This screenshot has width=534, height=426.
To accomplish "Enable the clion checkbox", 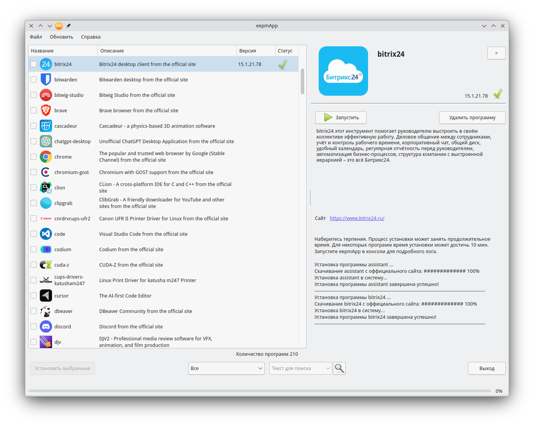I will pos(34,188).
